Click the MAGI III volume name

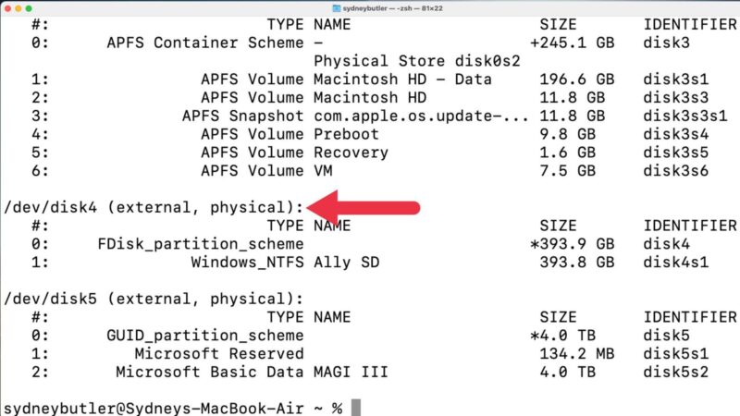(351, 372)
